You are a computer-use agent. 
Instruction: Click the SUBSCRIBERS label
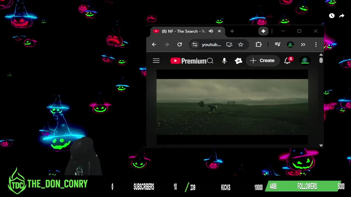click(x=144, y=187)
